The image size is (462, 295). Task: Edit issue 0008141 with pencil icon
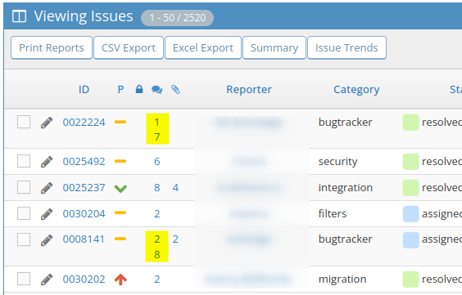pyautogui.click(x=47, y=239)
